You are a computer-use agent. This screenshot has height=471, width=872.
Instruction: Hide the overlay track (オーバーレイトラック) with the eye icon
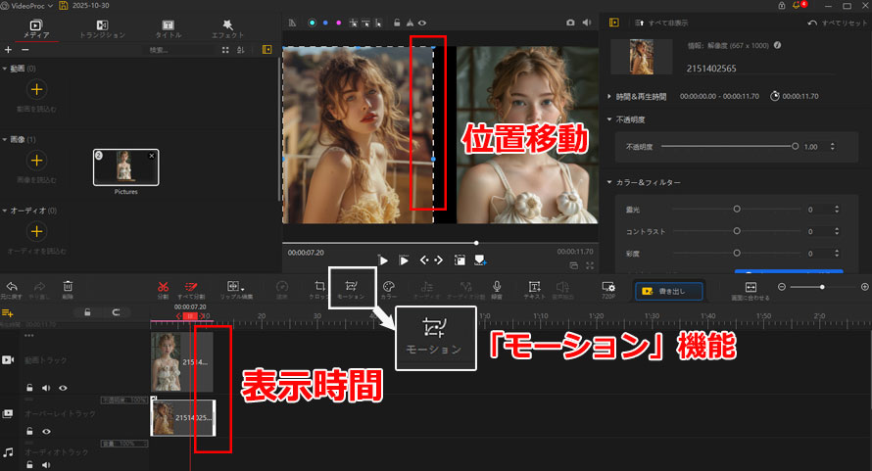pos(46,431)
